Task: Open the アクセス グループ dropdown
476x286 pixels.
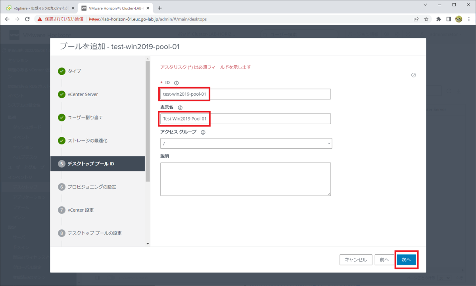Action: tap(246, 143)
